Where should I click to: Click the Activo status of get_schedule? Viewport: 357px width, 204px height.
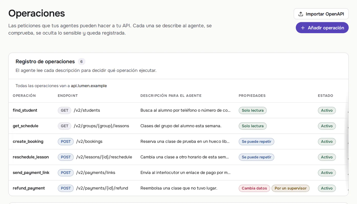click(327, 126)
